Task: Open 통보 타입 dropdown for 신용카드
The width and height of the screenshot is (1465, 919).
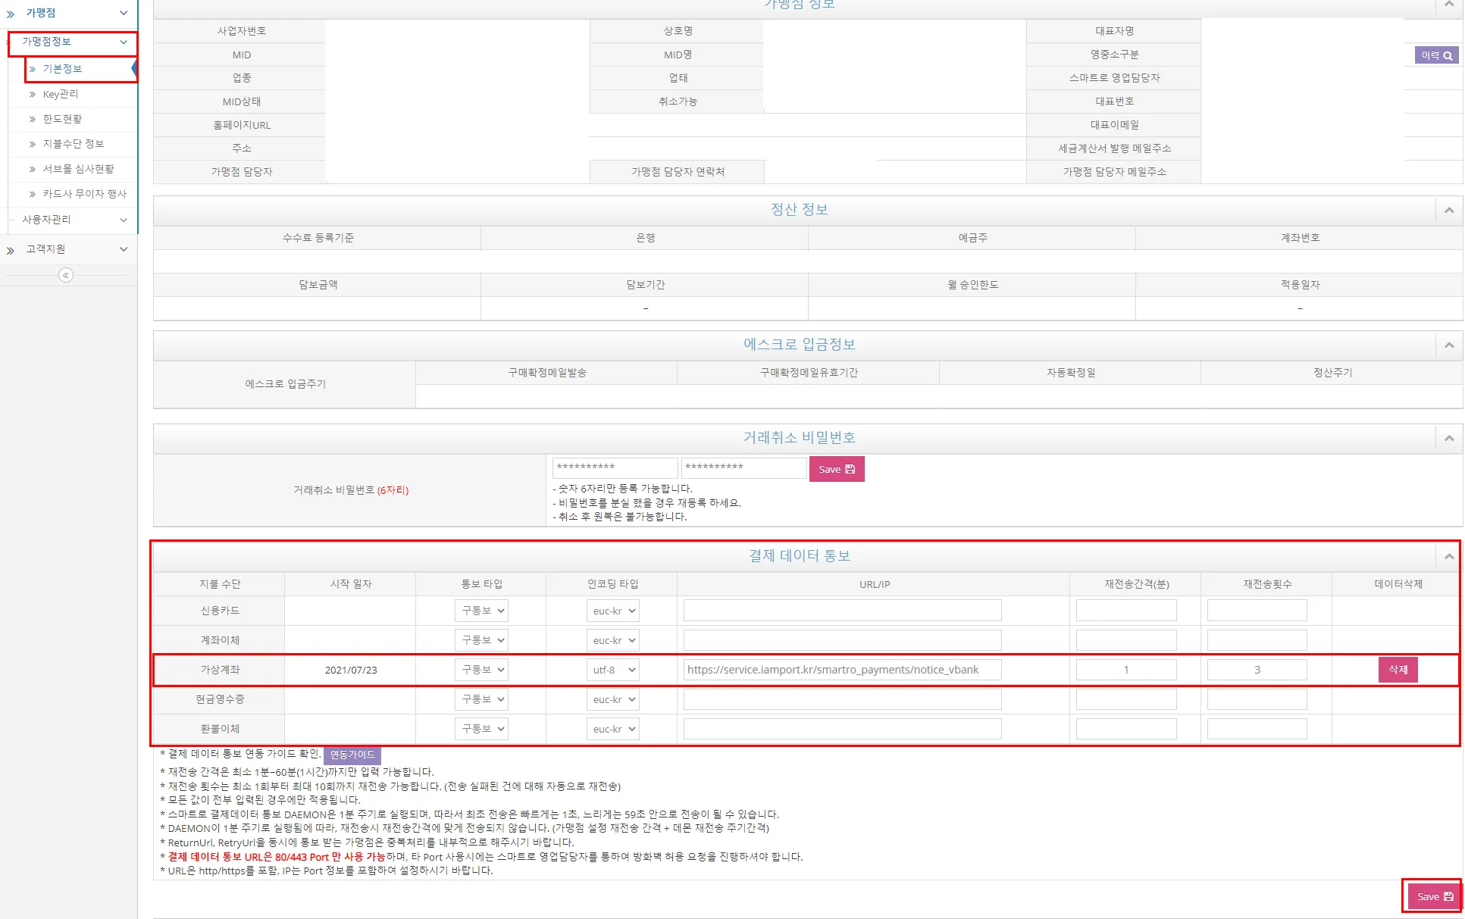Action: point(481,611)
